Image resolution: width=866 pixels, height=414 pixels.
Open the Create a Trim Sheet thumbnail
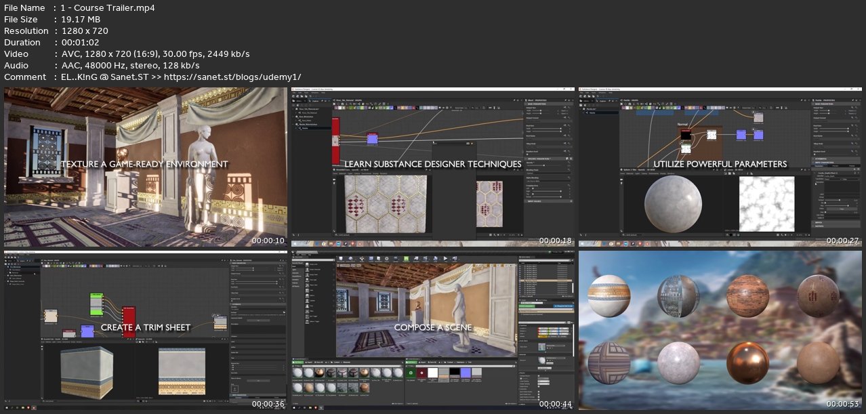(x=145, y=330)
